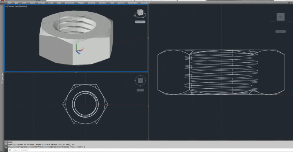Open the Insert menu
Image resolution: width=293 pixels, height=152 pixels.
point(32,3)
